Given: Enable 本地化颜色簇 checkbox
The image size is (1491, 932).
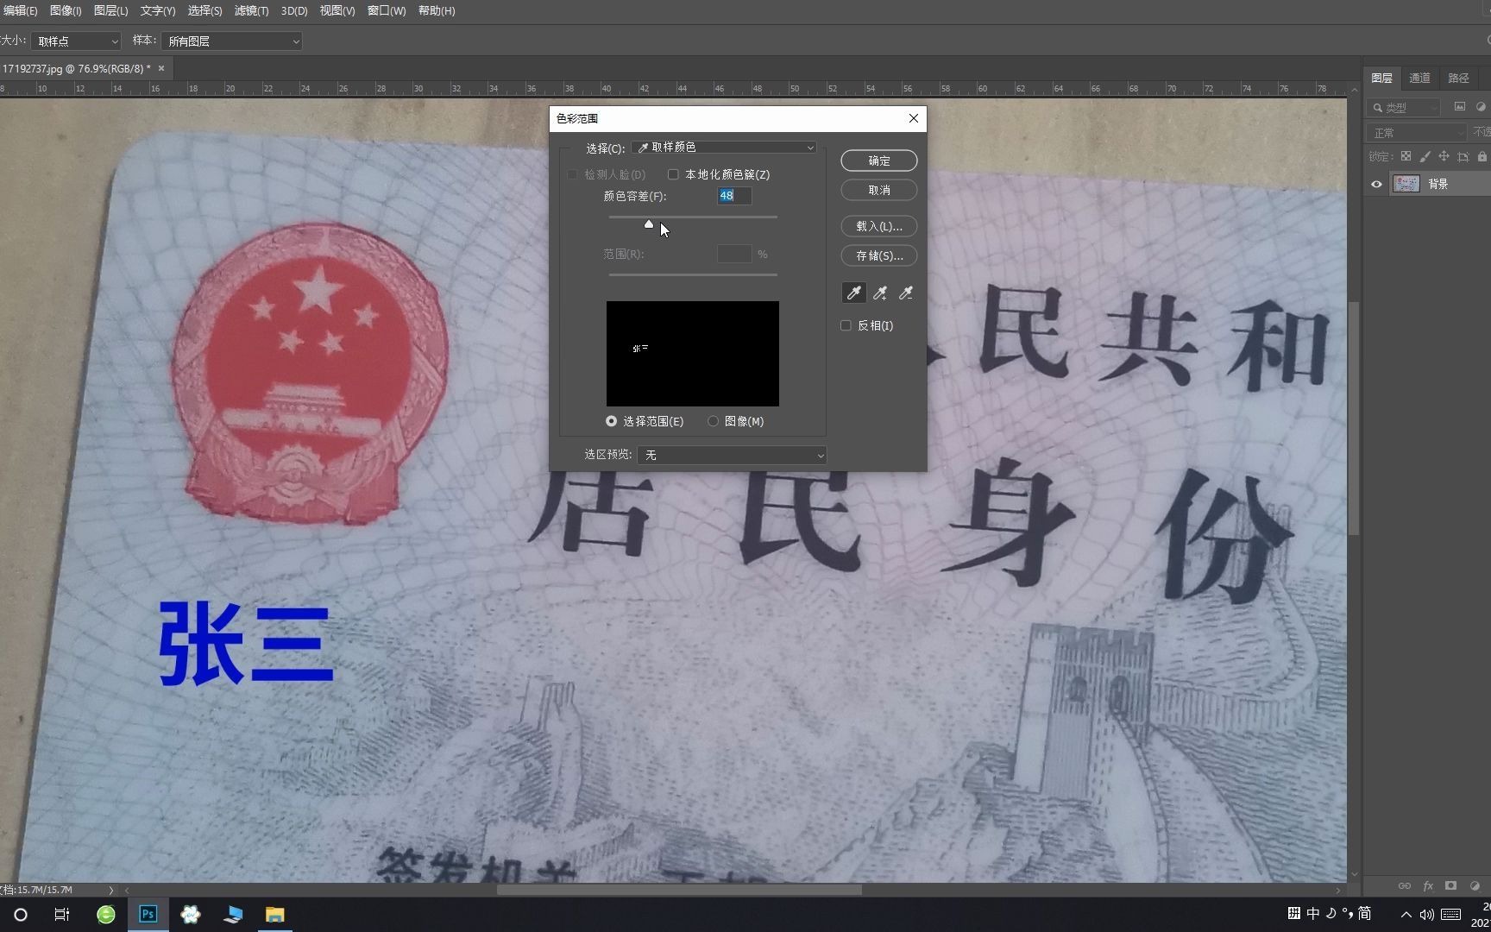Looking at the screenshot, I should click(673, 174).
